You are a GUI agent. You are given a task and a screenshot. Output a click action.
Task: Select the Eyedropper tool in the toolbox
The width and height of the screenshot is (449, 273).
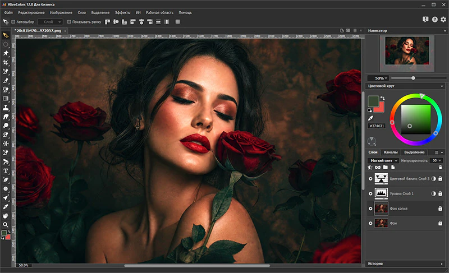pos(6,207)
